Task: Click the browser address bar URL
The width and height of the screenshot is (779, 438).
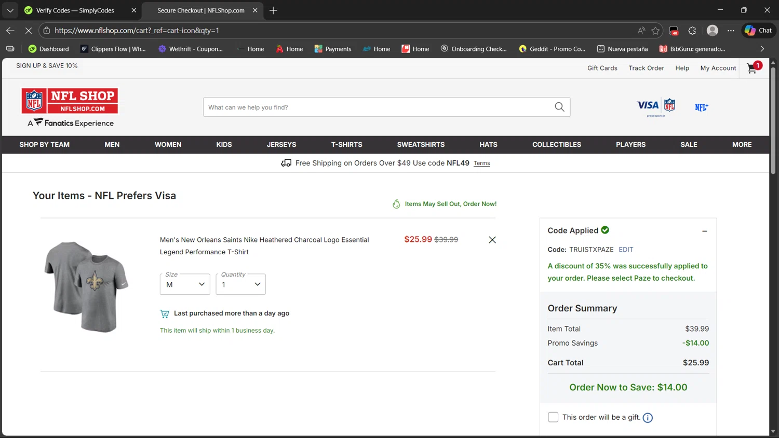Action: pos(137,31)
